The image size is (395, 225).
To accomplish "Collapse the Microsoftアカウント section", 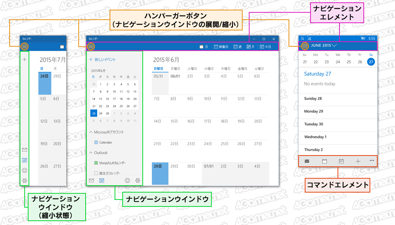I will point(91,132).
